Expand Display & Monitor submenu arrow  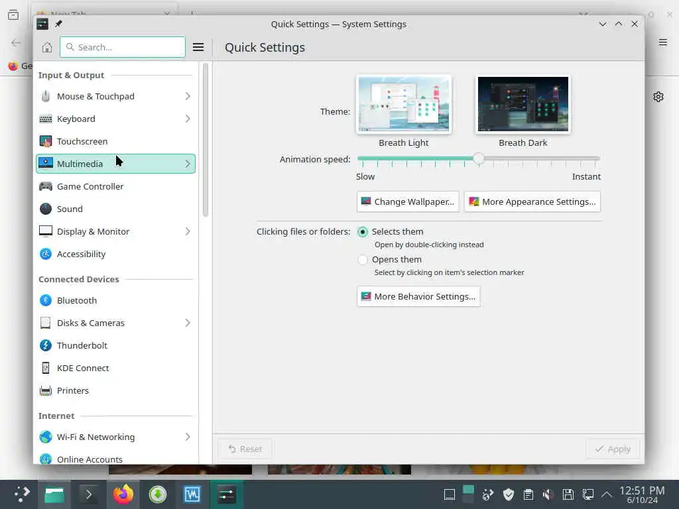click(188, 231)
